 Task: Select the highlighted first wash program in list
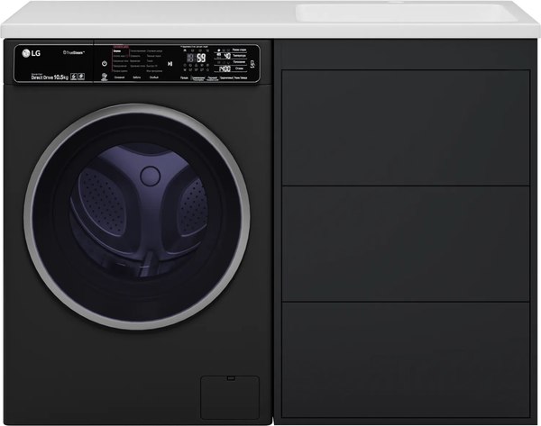click(x=117, y=51)
